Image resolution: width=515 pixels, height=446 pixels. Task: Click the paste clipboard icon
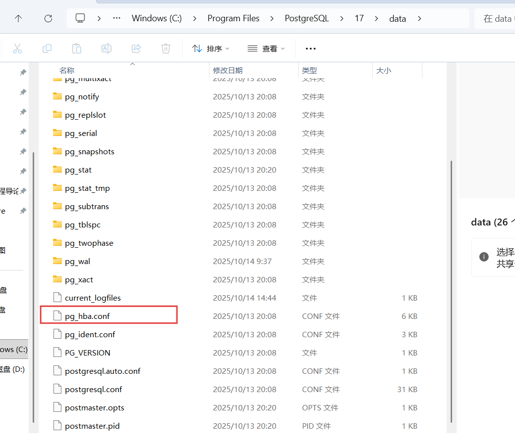[x=77, y=48]
